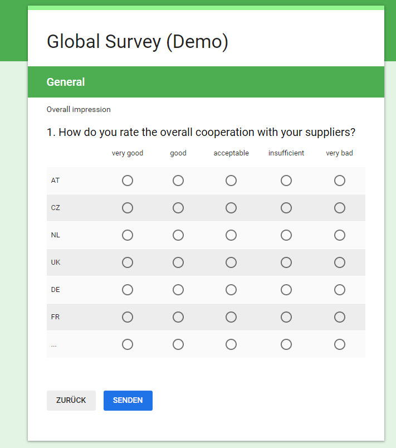The image size is (396, 448).
Task: Choose acceptable for FR suppliers
Action: tap(231, 317)
